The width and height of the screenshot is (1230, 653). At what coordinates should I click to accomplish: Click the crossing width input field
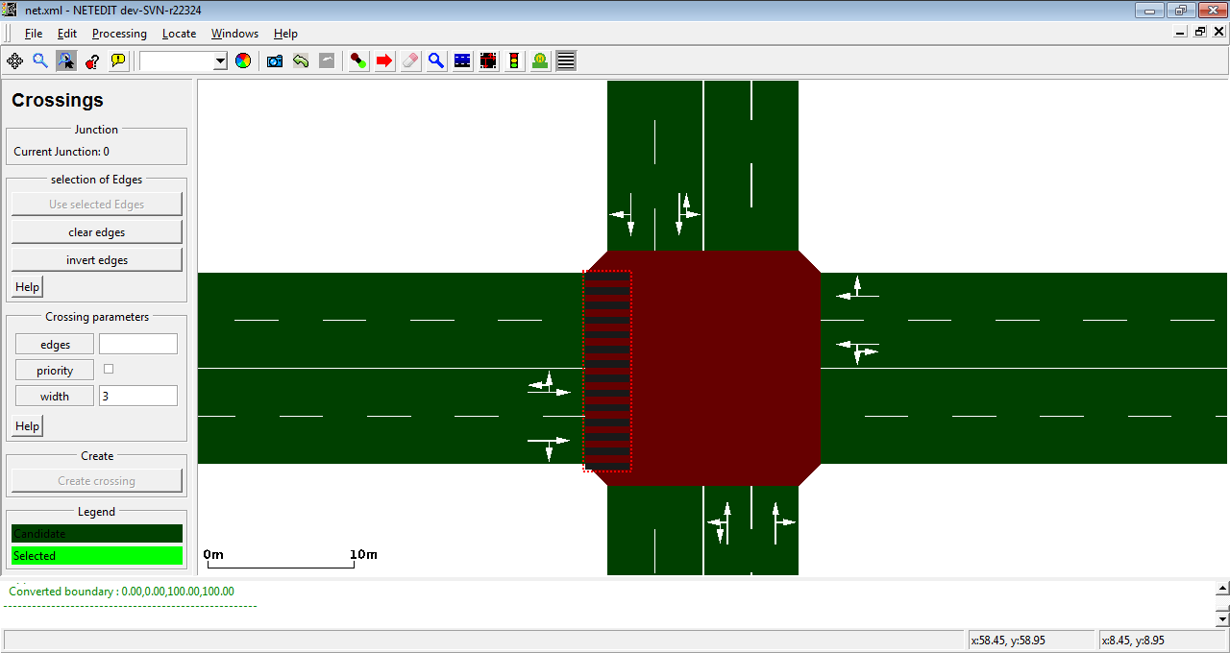137,396
